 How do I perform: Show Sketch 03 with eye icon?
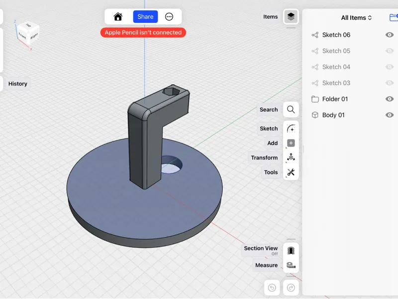click(x=390, y=83)
